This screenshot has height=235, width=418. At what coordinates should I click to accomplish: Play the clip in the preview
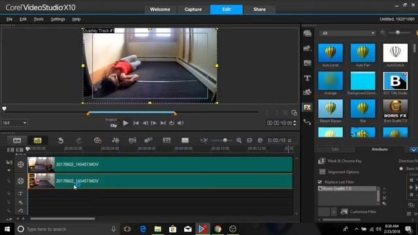[125, 123]
